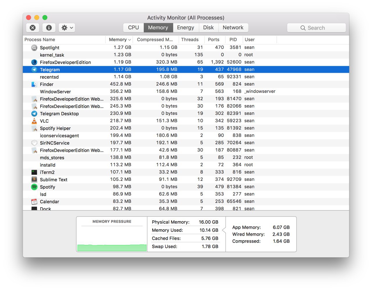Screen dimensions: 372x290
Task: Switch to the Energy tab
Action: pyautogui.click(x=185, y=28)
